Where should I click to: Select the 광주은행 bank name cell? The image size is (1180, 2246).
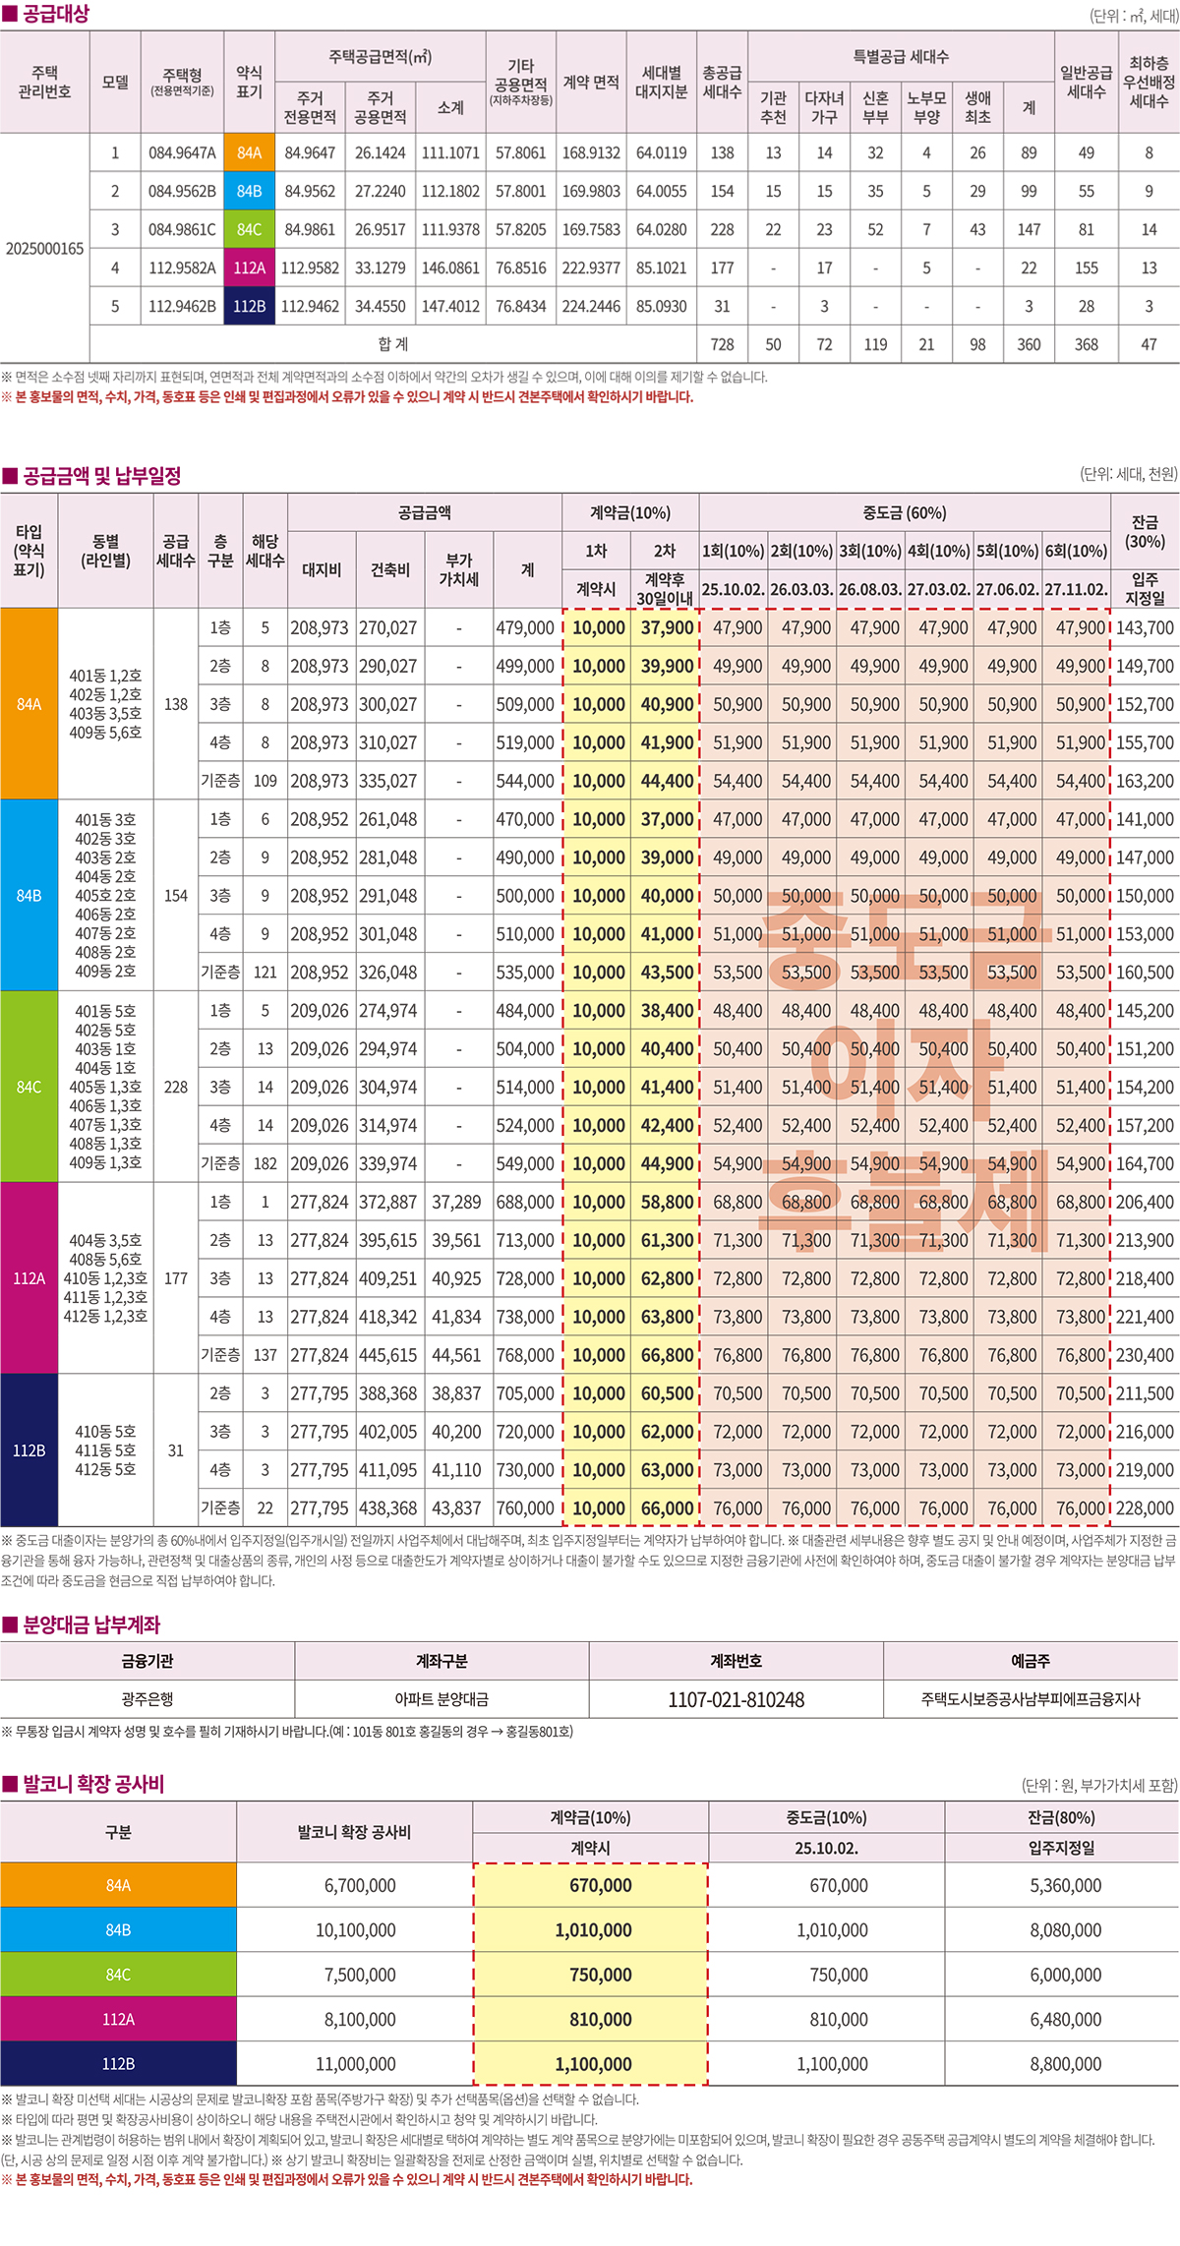tap(147, 1699)
